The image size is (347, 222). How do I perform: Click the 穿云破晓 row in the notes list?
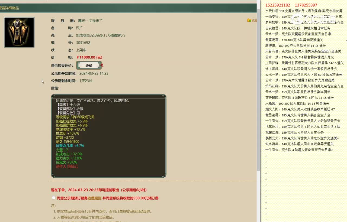click(300, 97)
